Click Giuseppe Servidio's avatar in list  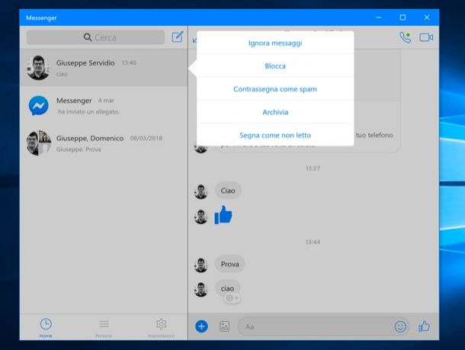[38, 68]
